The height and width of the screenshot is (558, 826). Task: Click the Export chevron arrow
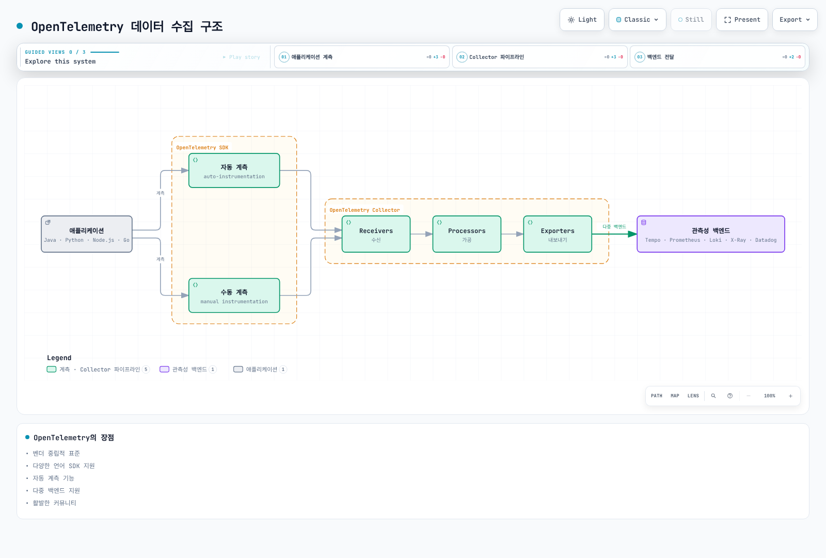(808, 20)
